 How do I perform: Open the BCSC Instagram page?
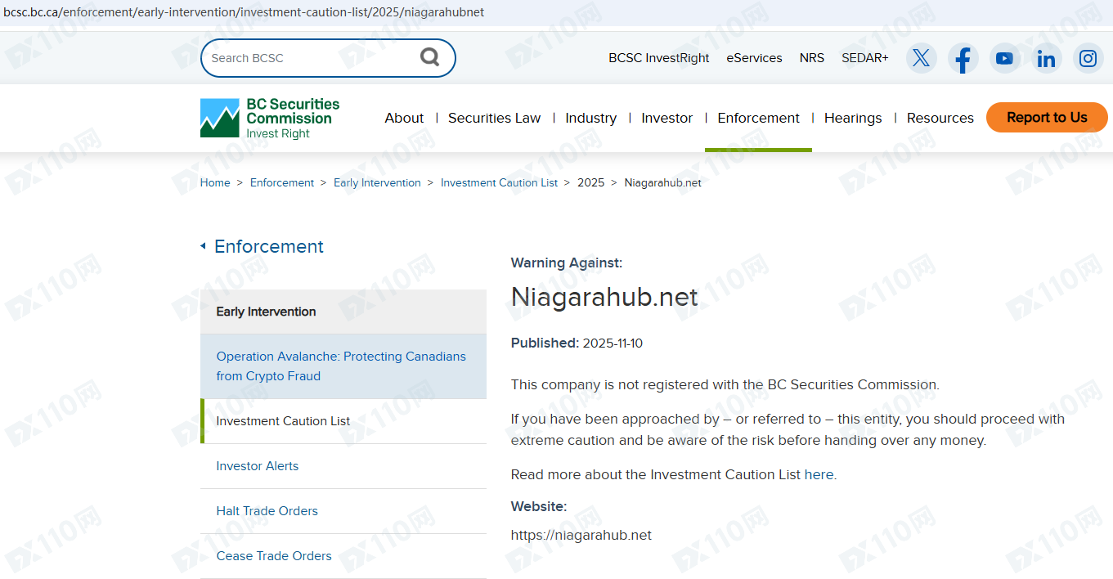(x=1088, y=58)
